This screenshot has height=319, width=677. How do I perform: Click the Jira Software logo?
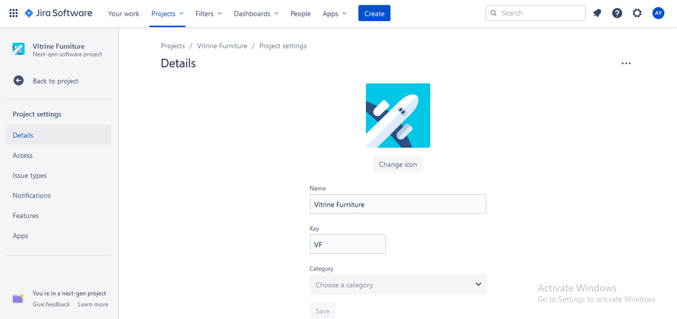tap(58, 13)
